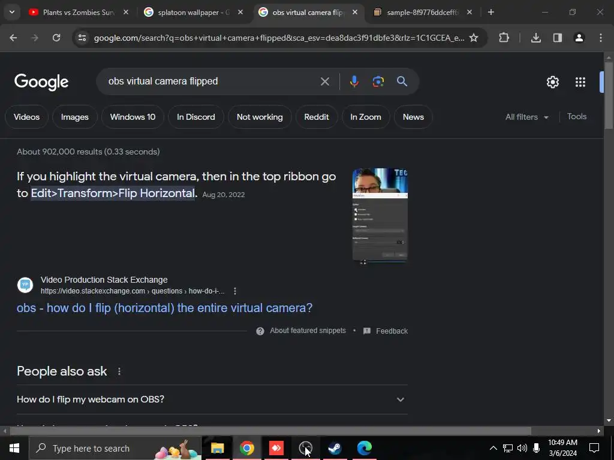This screenshot has width=614, height=460.
Task: Click the Google search text field
Action: point(207,81)
